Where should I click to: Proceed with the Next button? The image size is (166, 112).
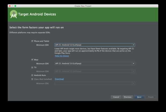[x=139, y=97]
